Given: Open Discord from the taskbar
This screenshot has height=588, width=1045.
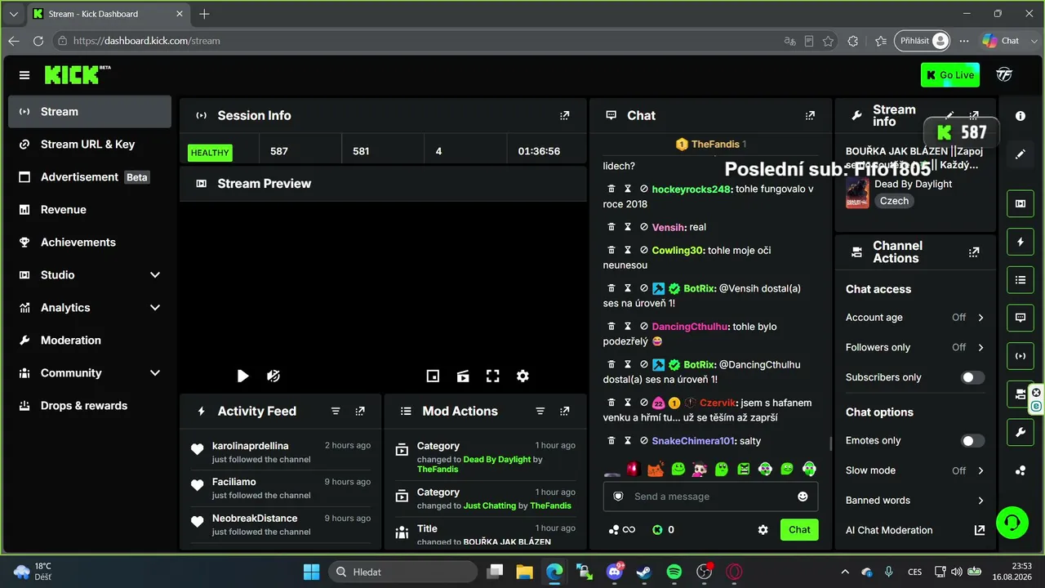Looking at the screenshot, I should tap(615, 572).
